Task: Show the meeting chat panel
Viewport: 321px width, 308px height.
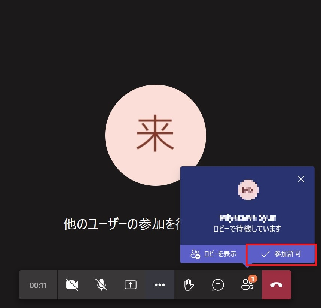Action: click(x=218, y=285)
